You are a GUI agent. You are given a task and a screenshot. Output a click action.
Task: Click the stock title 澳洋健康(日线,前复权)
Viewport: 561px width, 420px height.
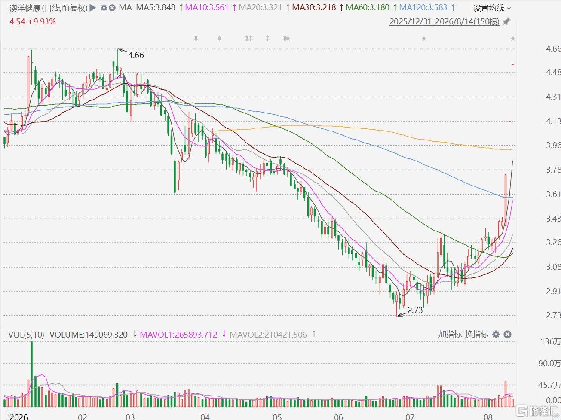(49, 8)
